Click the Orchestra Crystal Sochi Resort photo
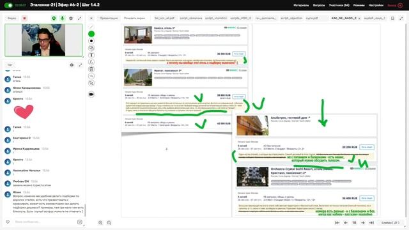This screenshot has width=409, height=230. (252, 176)
